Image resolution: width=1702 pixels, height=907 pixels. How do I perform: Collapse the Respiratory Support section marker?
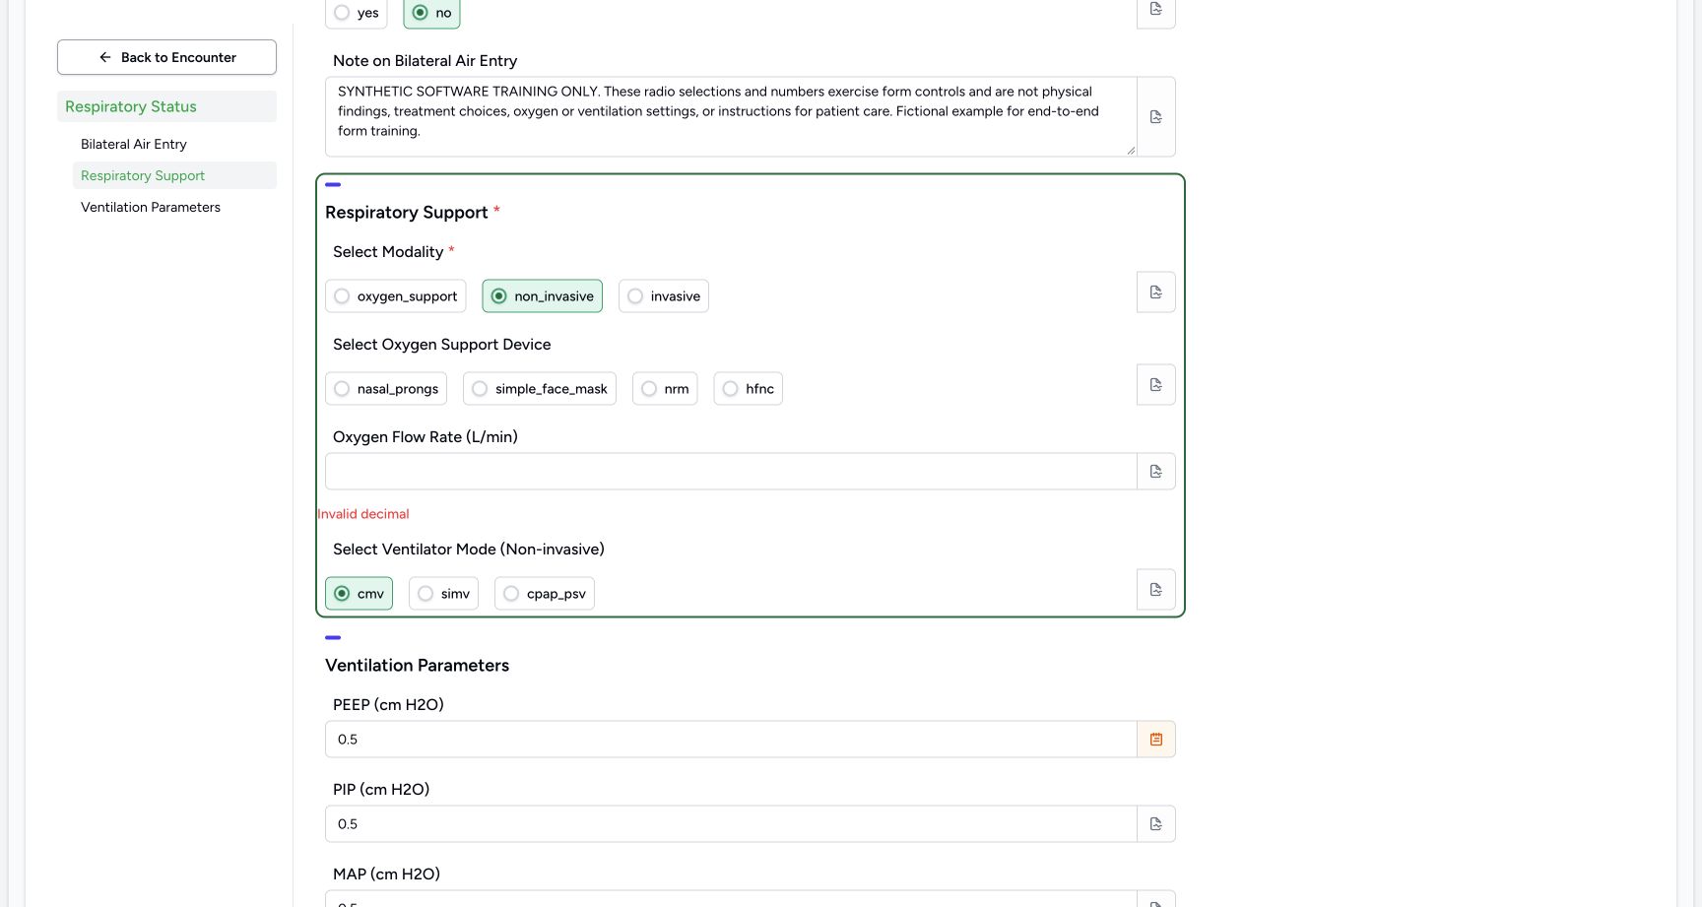coord(333,184)
